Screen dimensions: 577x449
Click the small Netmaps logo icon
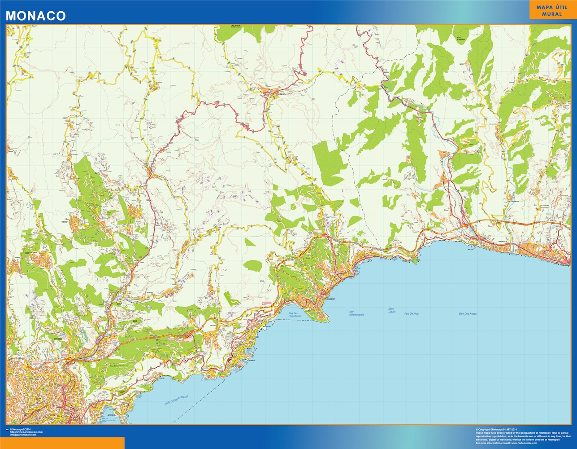pyautogui.click(x=8, y=429)
